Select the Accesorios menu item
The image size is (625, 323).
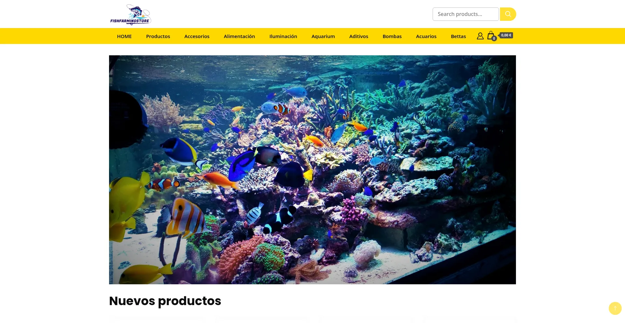pyautogui.click(x=197, y=36)
